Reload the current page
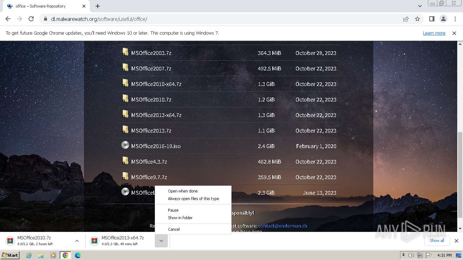This screenshot has width=463, height=260. 31,19
